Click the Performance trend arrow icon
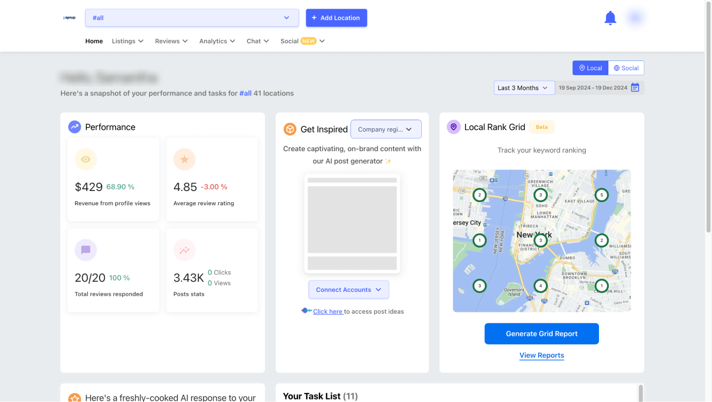Screen dimensions: 712x402 pos(74,127)
